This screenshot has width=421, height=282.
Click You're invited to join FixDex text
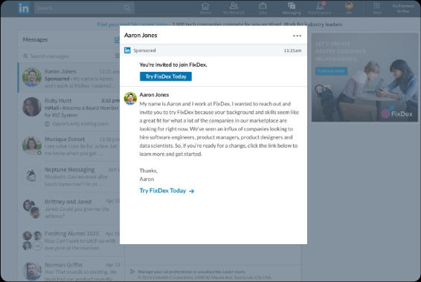point(173,65)
